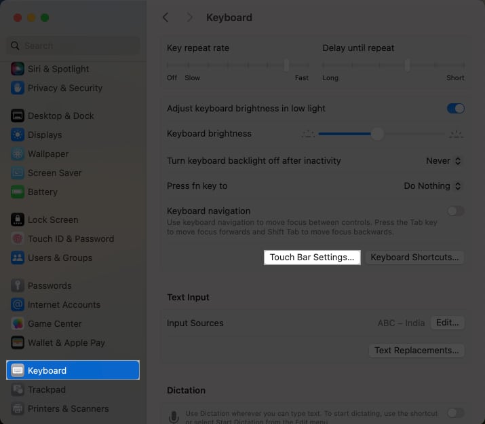The height and width of the screenshot is (424, 485).
Task: Select Touch ID & Password label
Action: click(71, 238)
